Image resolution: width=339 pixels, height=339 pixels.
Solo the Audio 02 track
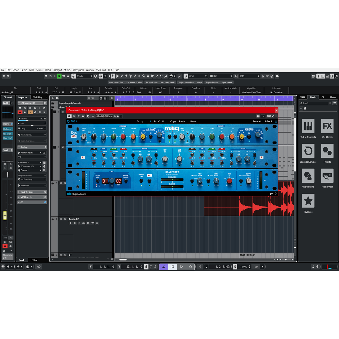coord(65,219)
